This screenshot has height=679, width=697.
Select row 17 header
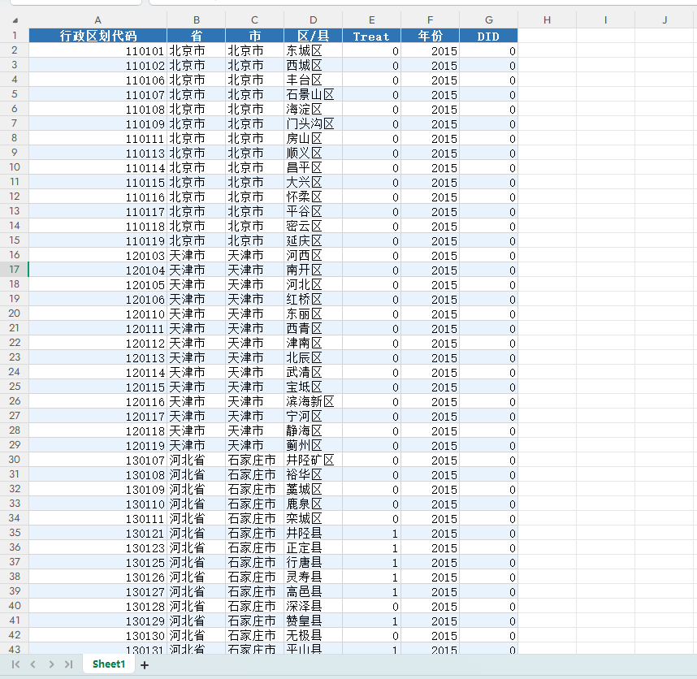click(14, 270)
